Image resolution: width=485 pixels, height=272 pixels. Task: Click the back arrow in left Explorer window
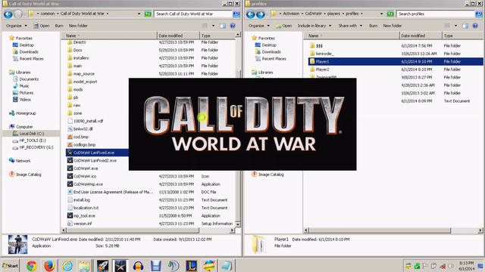tap(8, 14)
